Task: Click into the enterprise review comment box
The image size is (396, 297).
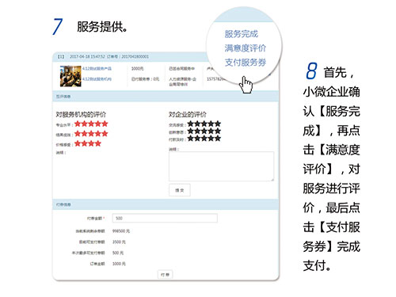Action: point(221,166)
